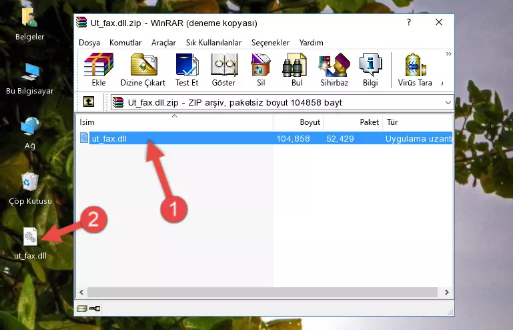Open the Dosya menu
513x330 pixels.
89,43
